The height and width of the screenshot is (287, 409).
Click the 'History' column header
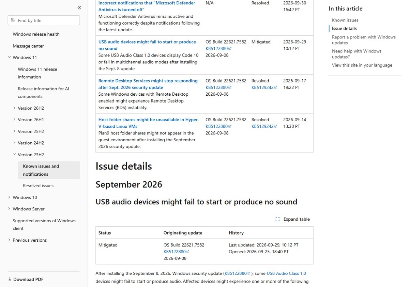click(236, 233)
